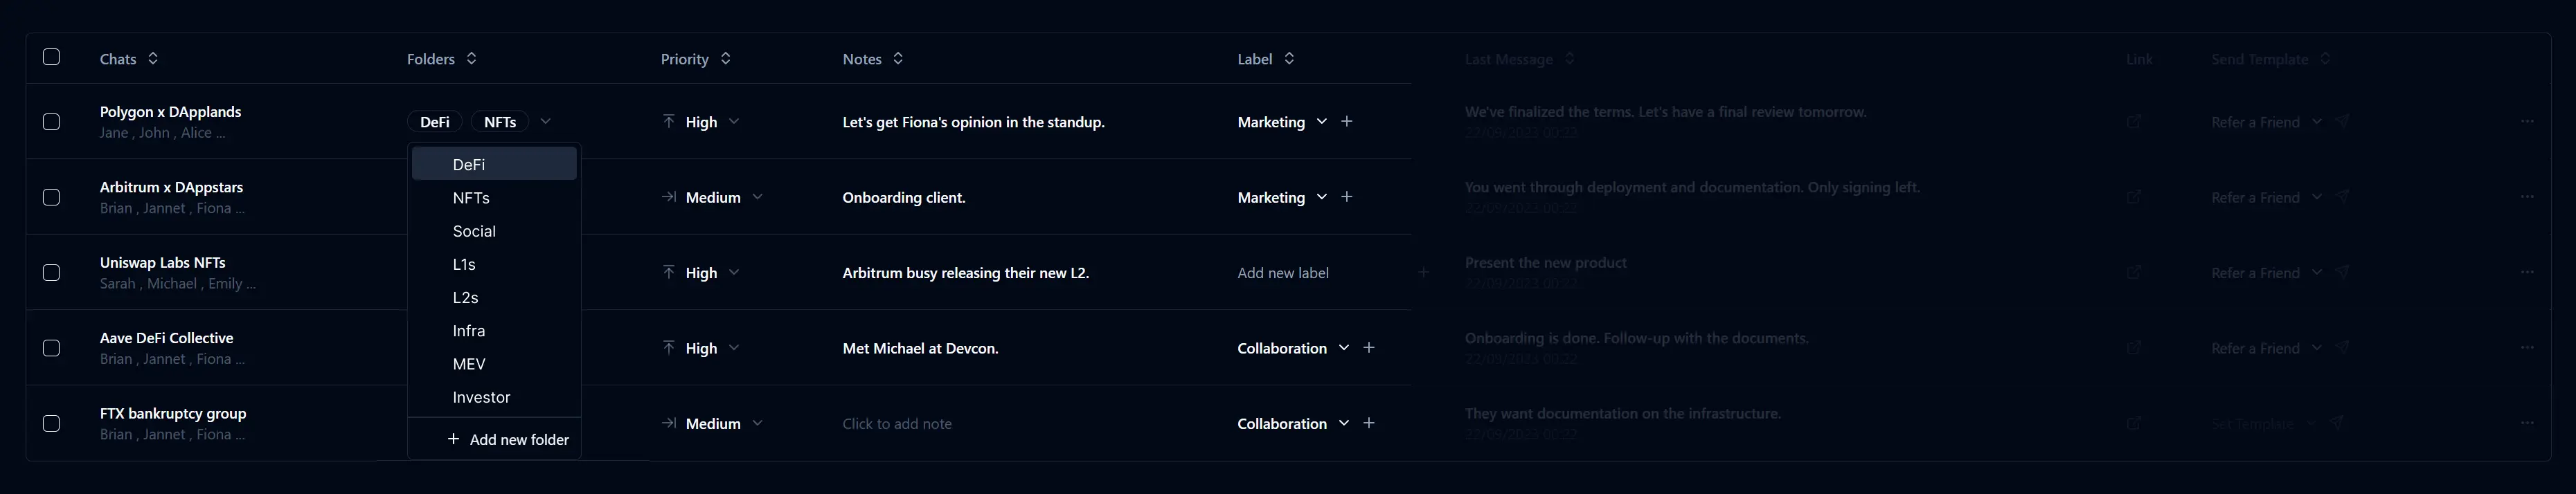The image size is (2576, 494).
Task: Pick Investor in the folder menu
Action: click(481, 397)
